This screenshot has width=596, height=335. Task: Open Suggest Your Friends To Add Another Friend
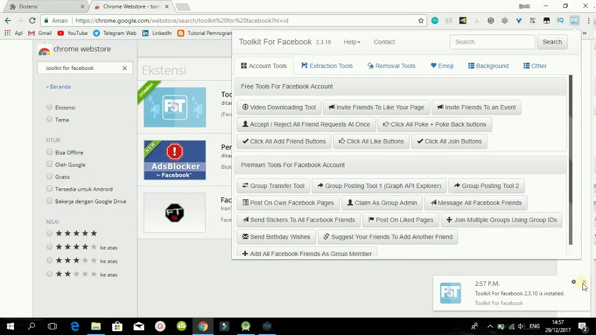pyautogui.click(x=388, y=237)
